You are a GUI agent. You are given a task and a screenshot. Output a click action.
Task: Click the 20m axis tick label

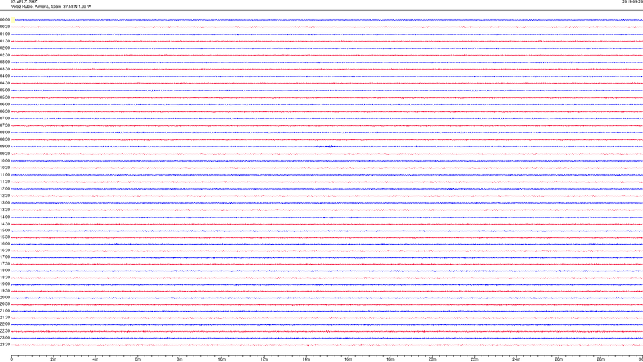pos(432,359)
